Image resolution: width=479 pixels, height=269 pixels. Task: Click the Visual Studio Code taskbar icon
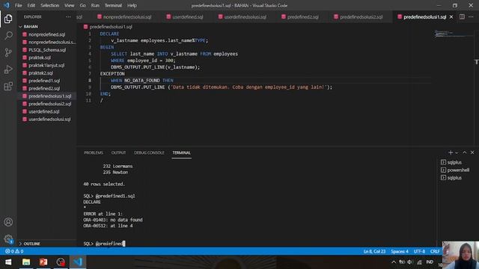click(78, 262)
